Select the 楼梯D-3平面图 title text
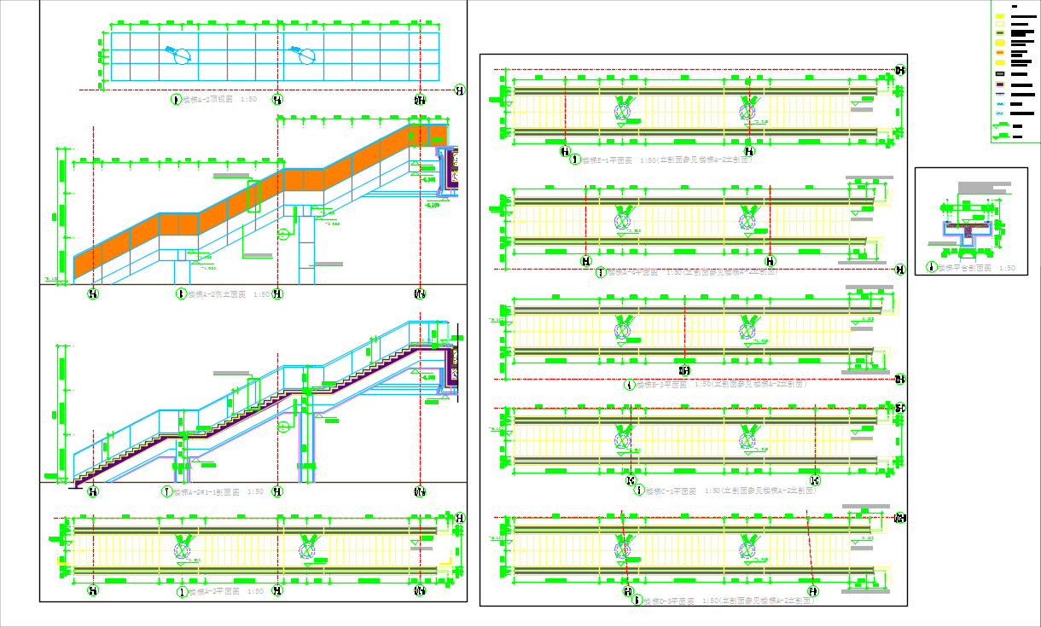Image resolution: width=1041 pixels, height=627 pixels. tap(669, 601)
